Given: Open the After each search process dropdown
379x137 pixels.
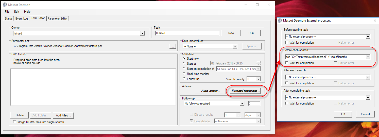Looking at the screenshot, I should [x=368, y=77].
